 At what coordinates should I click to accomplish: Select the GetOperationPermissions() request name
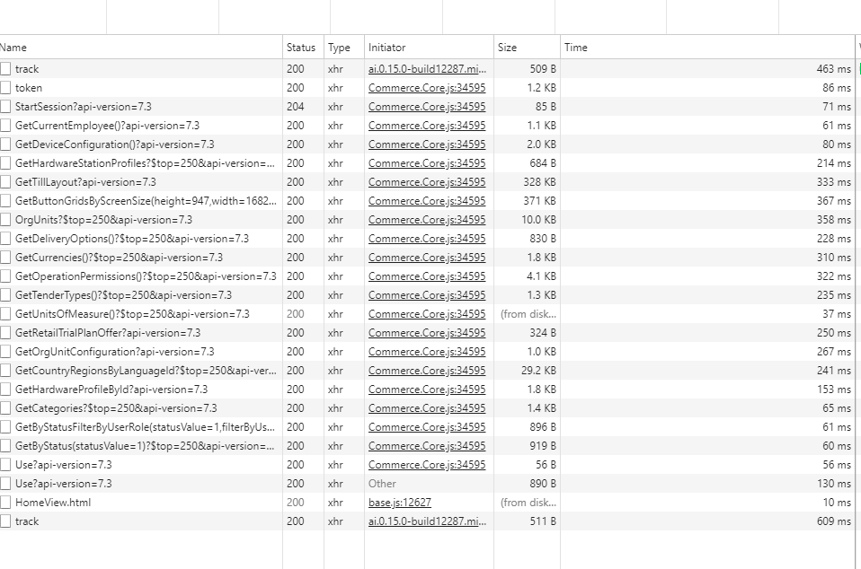coord(146,276)
